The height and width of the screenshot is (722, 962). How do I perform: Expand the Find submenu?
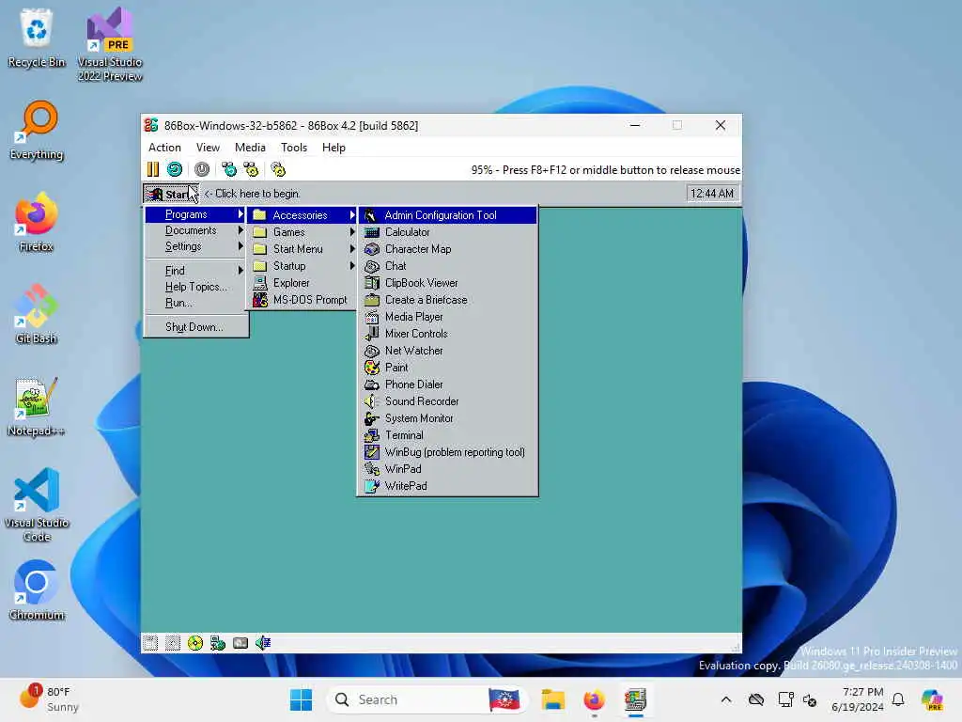(x=195, y=270)
